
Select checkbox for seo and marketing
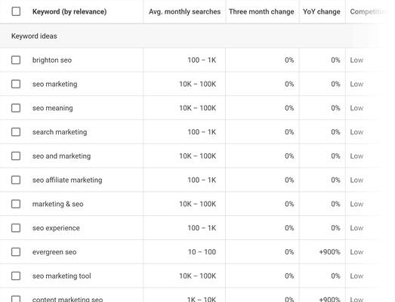16,156
